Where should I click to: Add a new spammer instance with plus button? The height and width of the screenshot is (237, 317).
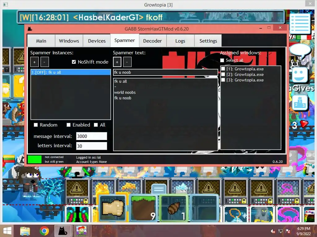point(34,62)
